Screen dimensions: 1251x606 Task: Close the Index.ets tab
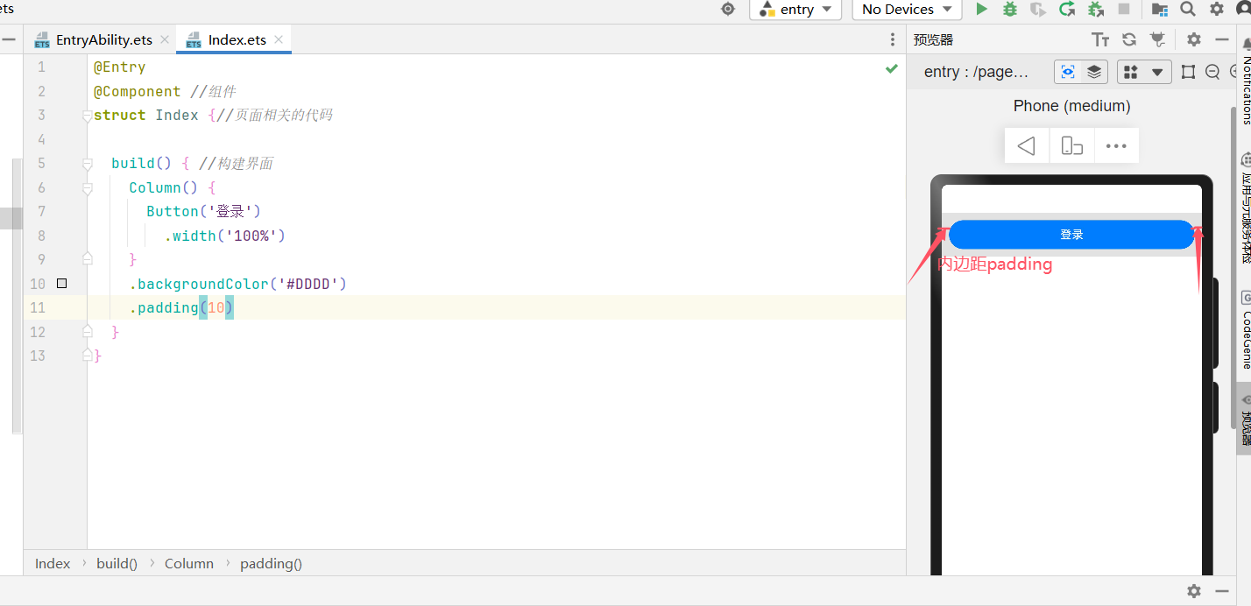coord(279,39)
